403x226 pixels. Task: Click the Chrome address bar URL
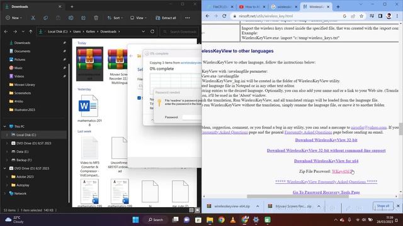[x=266, y=16]
